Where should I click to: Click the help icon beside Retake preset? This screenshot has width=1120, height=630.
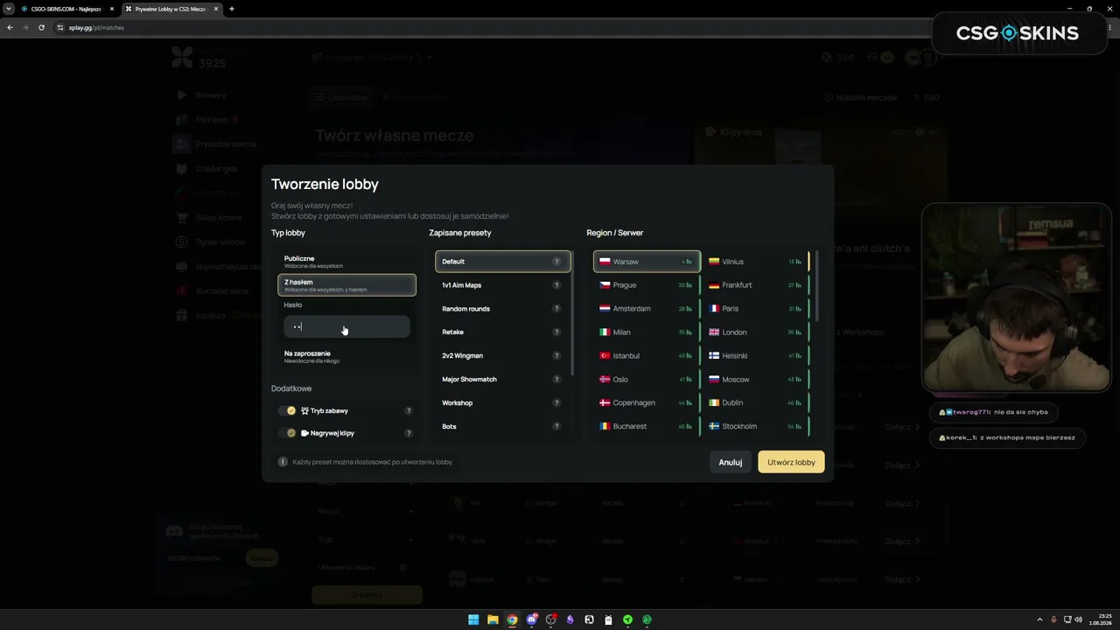(556, 332)
